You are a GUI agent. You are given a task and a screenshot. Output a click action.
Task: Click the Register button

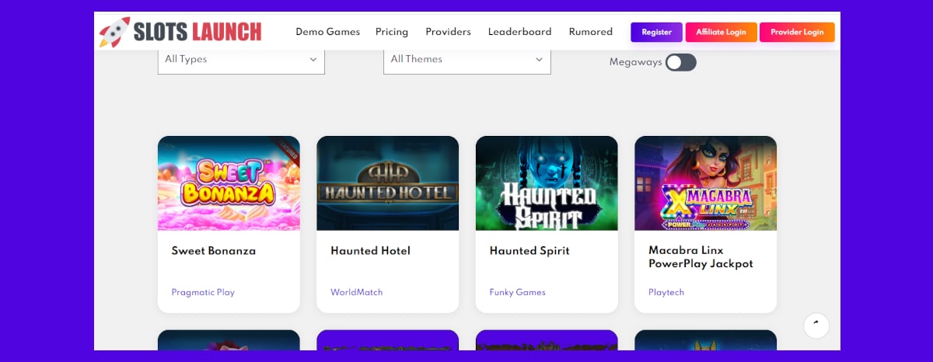click(x=657, y=32)
